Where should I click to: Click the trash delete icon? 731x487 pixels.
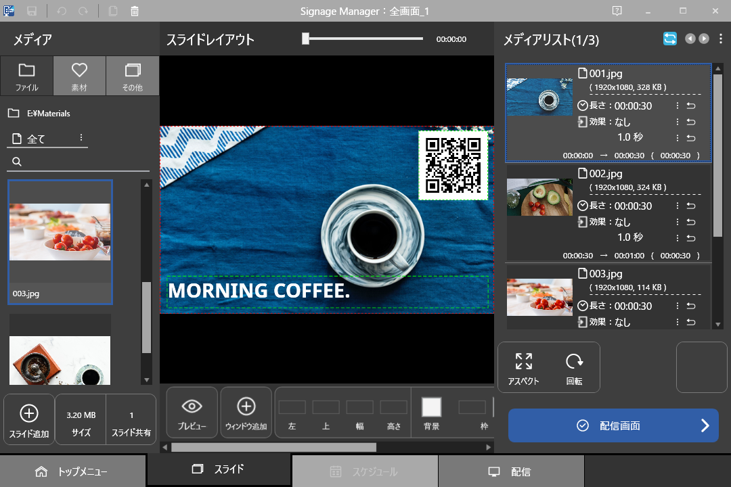click(x=135, y=11)
